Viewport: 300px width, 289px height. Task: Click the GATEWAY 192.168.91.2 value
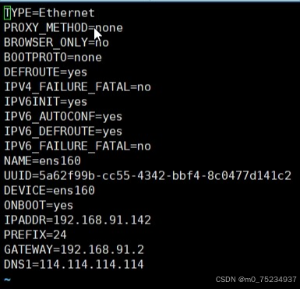102,250
